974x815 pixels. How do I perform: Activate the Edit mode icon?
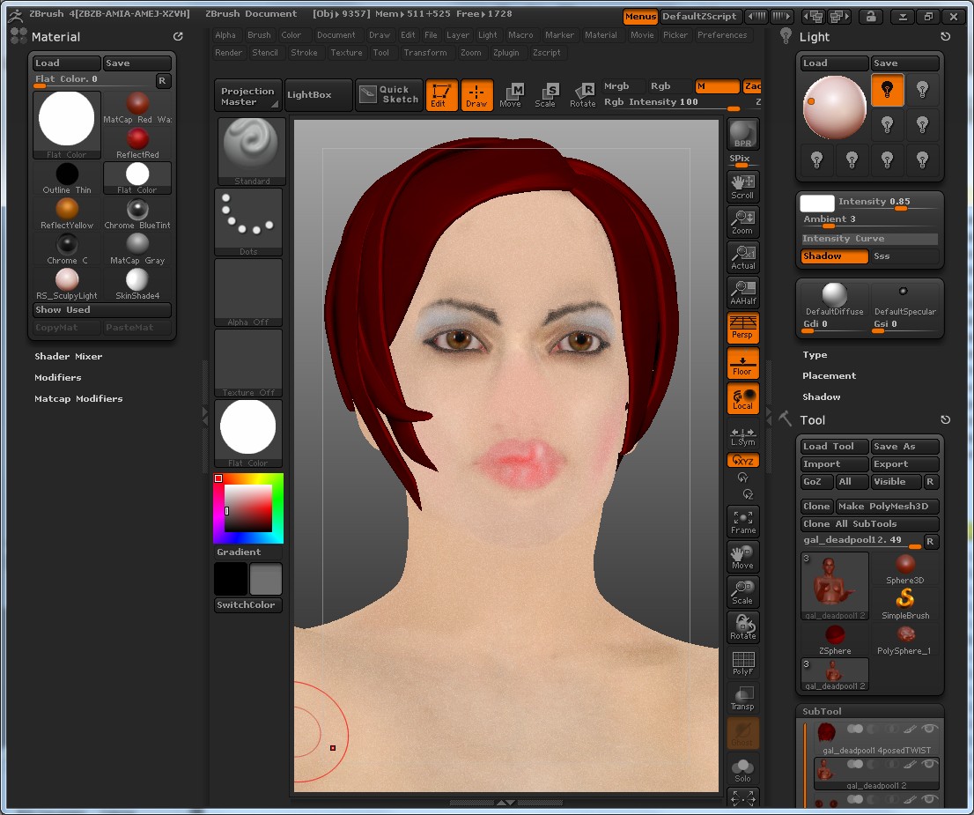[442, 95]
